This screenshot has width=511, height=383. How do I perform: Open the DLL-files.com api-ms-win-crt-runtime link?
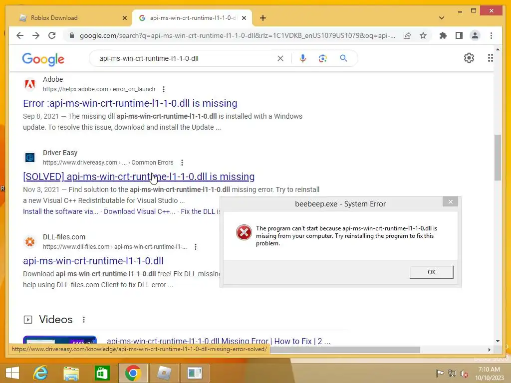(x=93, y=261)
